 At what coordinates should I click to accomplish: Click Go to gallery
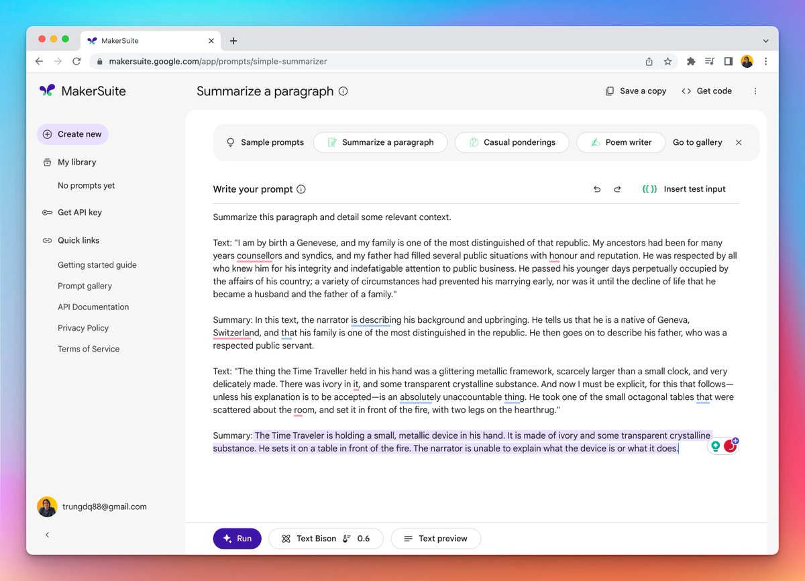(698, 142)
